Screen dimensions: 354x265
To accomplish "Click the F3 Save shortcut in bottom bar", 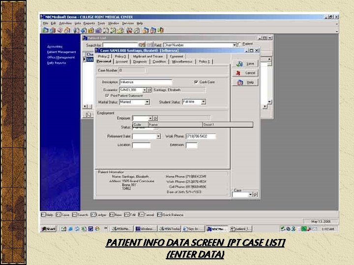I will (62, 215).
